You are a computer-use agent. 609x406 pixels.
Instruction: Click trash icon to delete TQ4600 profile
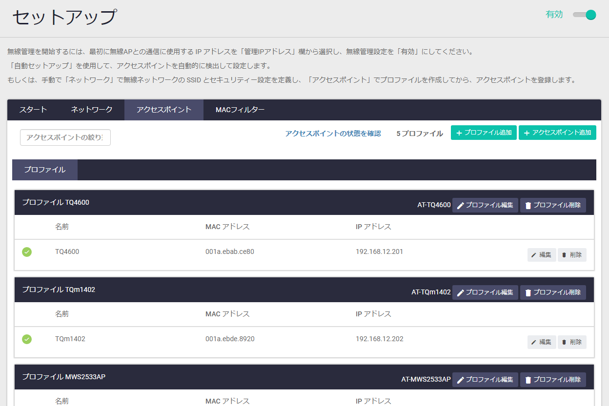pyautogui.click(x=528, y=206)
